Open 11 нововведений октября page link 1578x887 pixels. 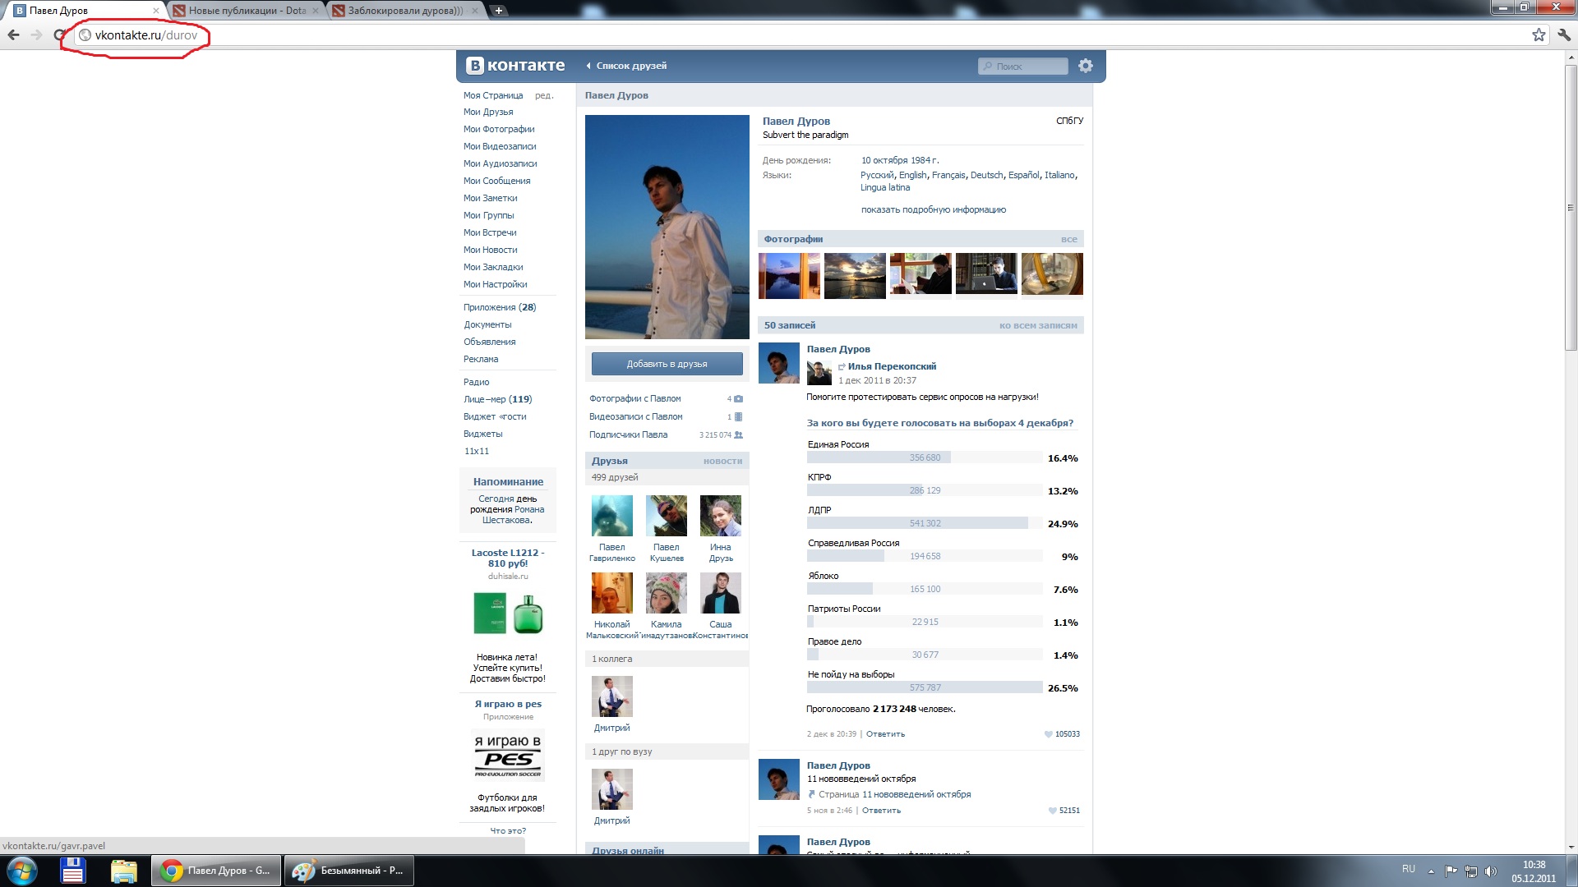coord(916,795)
